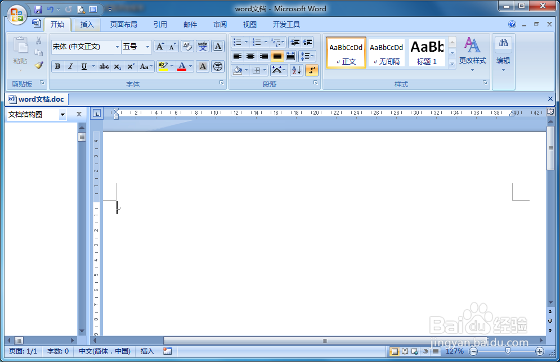Click the Office button orb
560x362 pixels.
(x=17, y=15)
